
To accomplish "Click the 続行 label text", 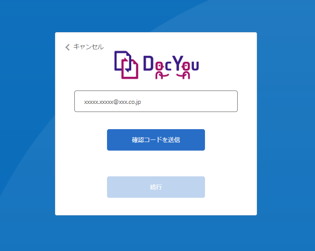I will click(x=156, y=187).
